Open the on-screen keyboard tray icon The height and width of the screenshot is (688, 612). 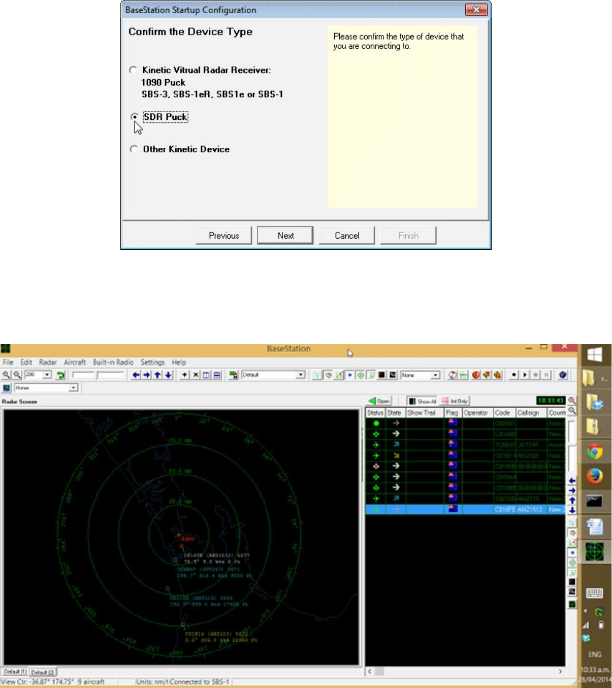coord(594,593)
